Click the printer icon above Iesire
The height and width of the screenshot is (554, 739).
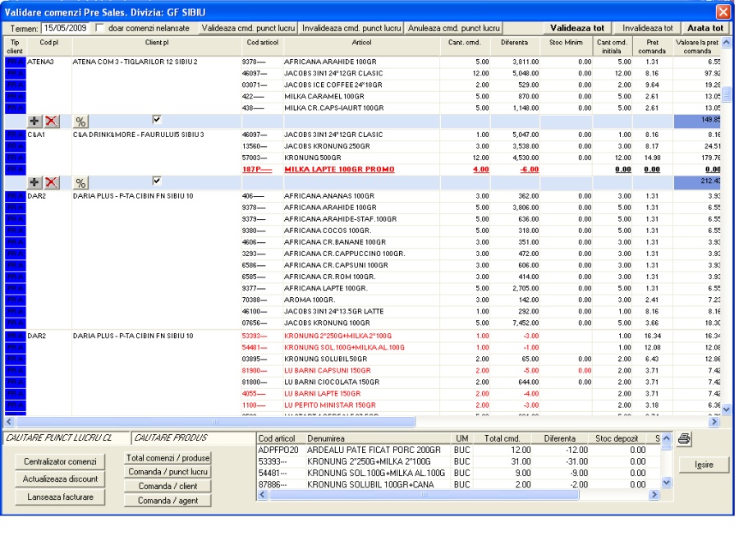[684, 439]
